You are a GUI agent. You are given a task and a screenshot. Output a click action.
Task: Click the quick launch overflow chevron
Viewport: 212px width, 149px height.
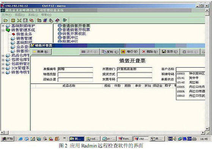(x=64, y=138)
